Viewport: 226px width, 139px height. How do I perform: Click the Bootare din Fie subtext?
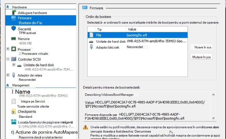click(x=30, y=23)
